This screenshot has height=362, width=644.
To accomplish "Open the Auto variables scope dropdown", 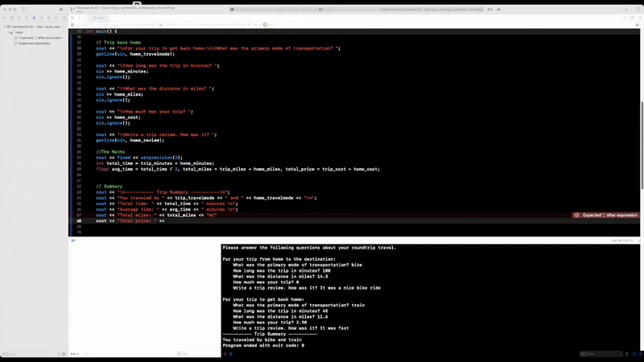I will tap(75, 353).
